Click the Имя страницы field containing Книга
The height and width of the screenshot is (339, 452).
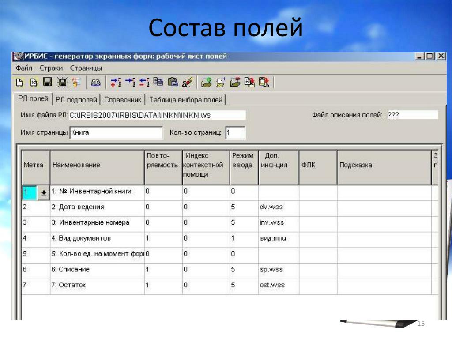pos(116,132)
